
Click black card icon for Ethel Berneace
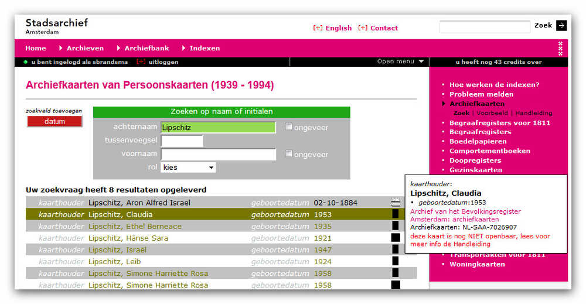tap(396, 226)
